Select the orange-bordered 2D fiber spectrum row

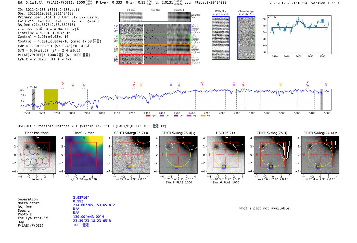[x=155, y=49]
